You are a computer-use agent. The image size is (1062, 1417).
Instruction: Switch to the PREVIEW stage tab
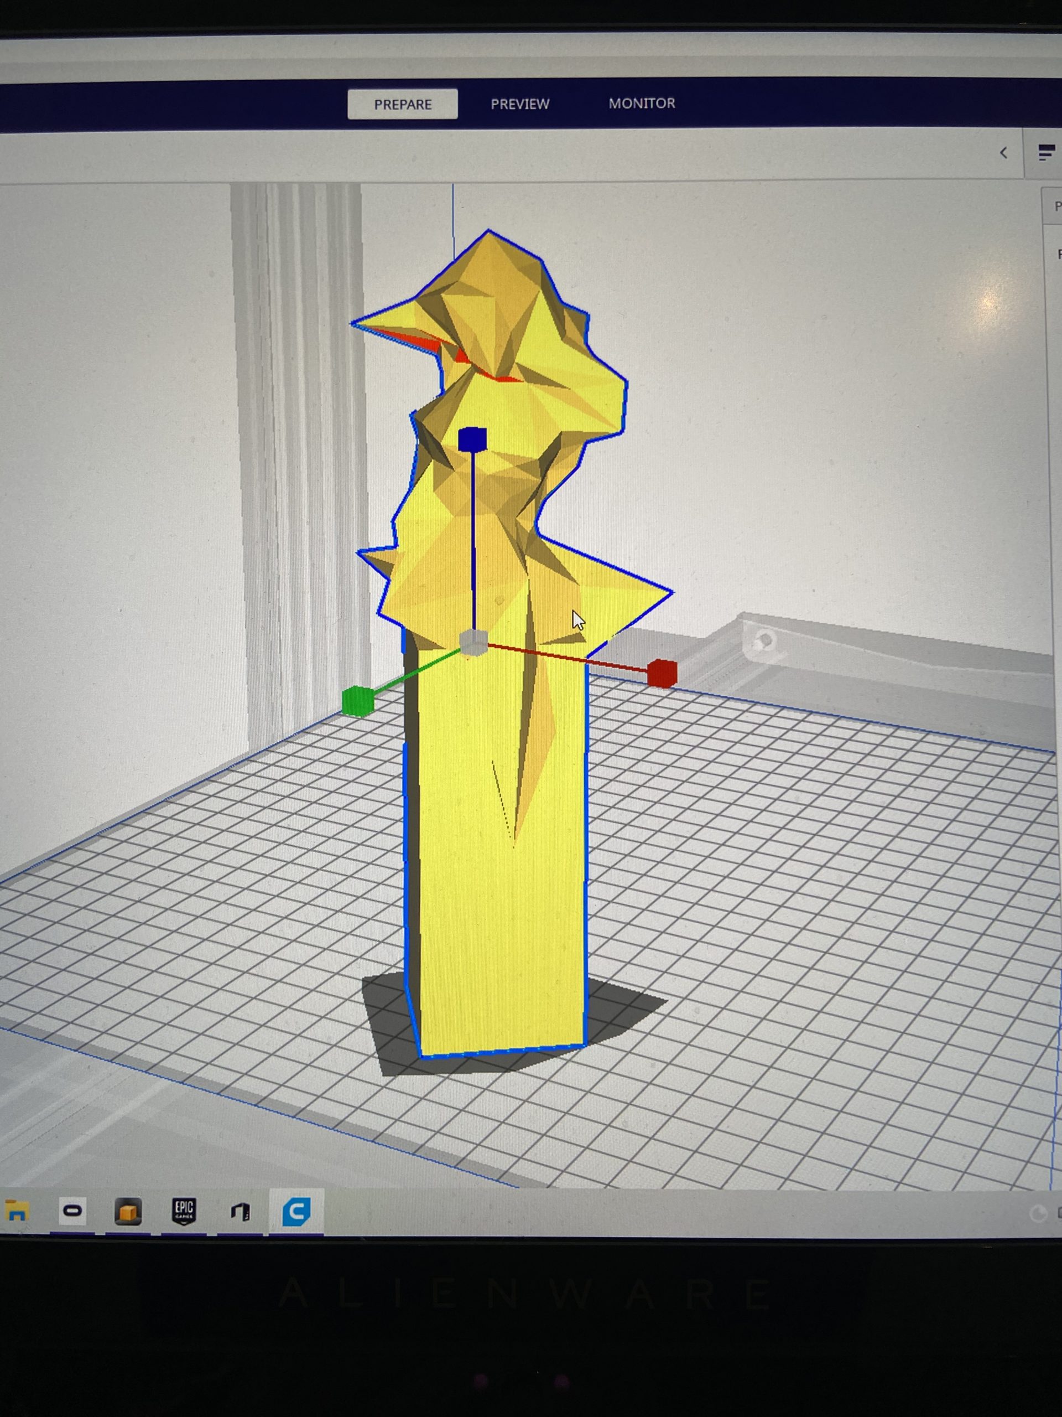pyautogui.click(x=519, y=104)
